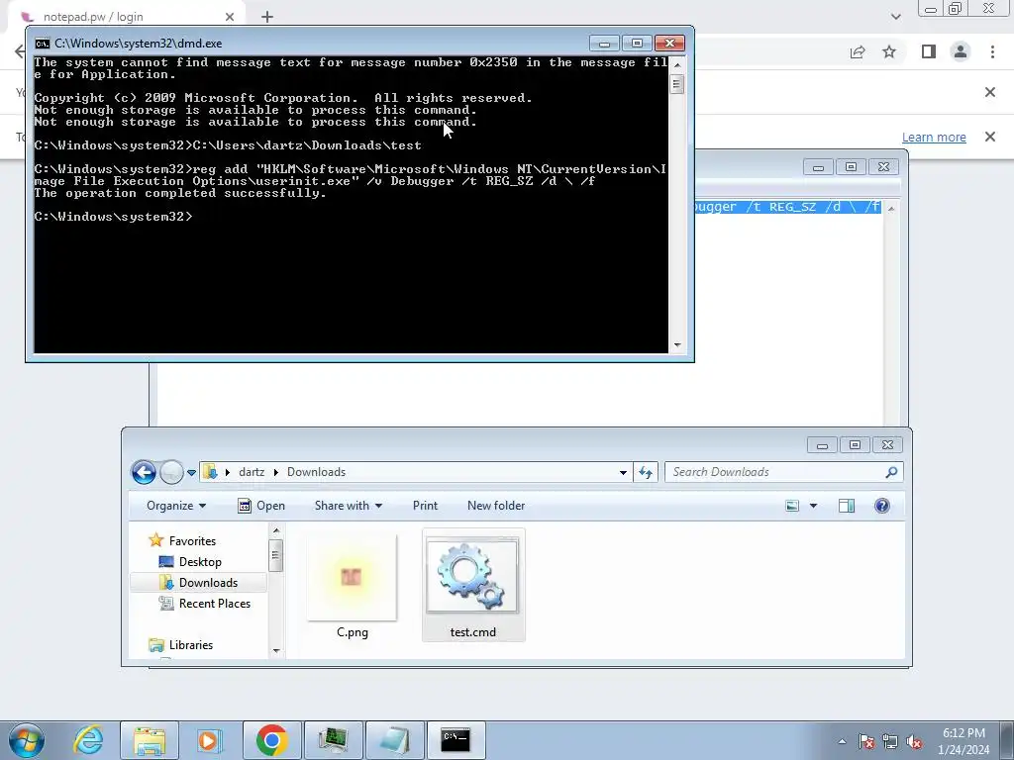The width and height of the screenshot is (1014, 760).
Task: Click the navigation pane scroll up arrow
Action: tap(276, 530)
